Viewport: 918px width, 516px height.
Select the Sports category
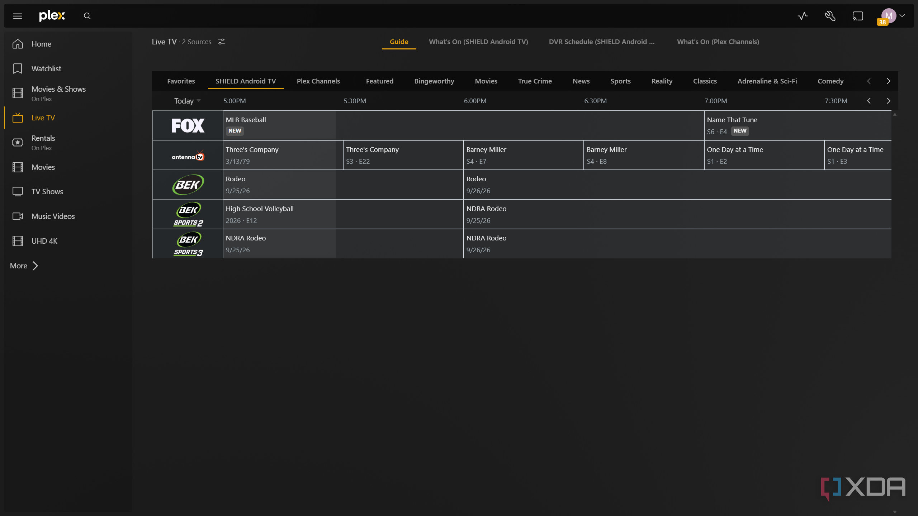click(620, 81)
